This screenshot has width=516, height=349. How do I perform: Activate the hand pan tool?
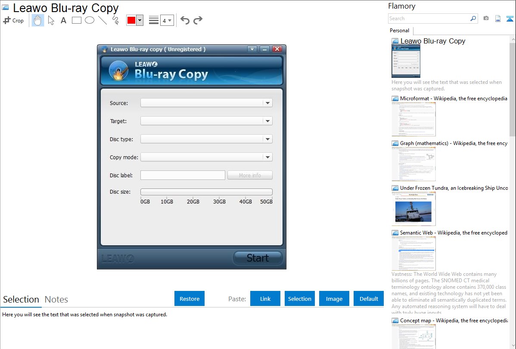coord(37,20)
